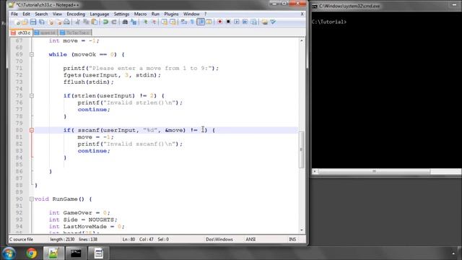Open the Encoding menu
This screenshot has height=260, width=462.
point(76,14)
